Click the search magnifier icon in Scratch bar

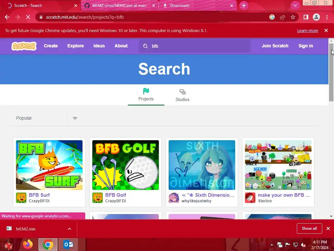pyautogui.click(x=145, y=46)
